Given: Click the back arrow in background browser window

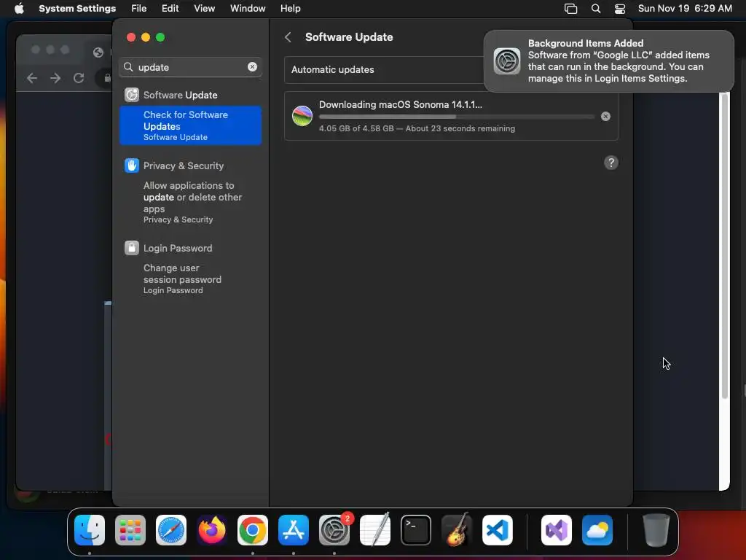Looking at the screenshot, I should (32, 78).
